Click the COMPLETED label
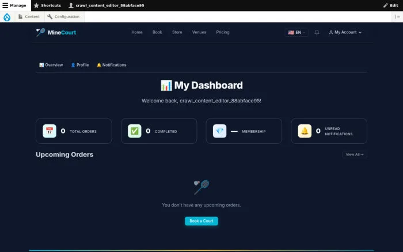The height and width of the screenshot is (252, 403). pyautogui.click(x=166, y=131)
